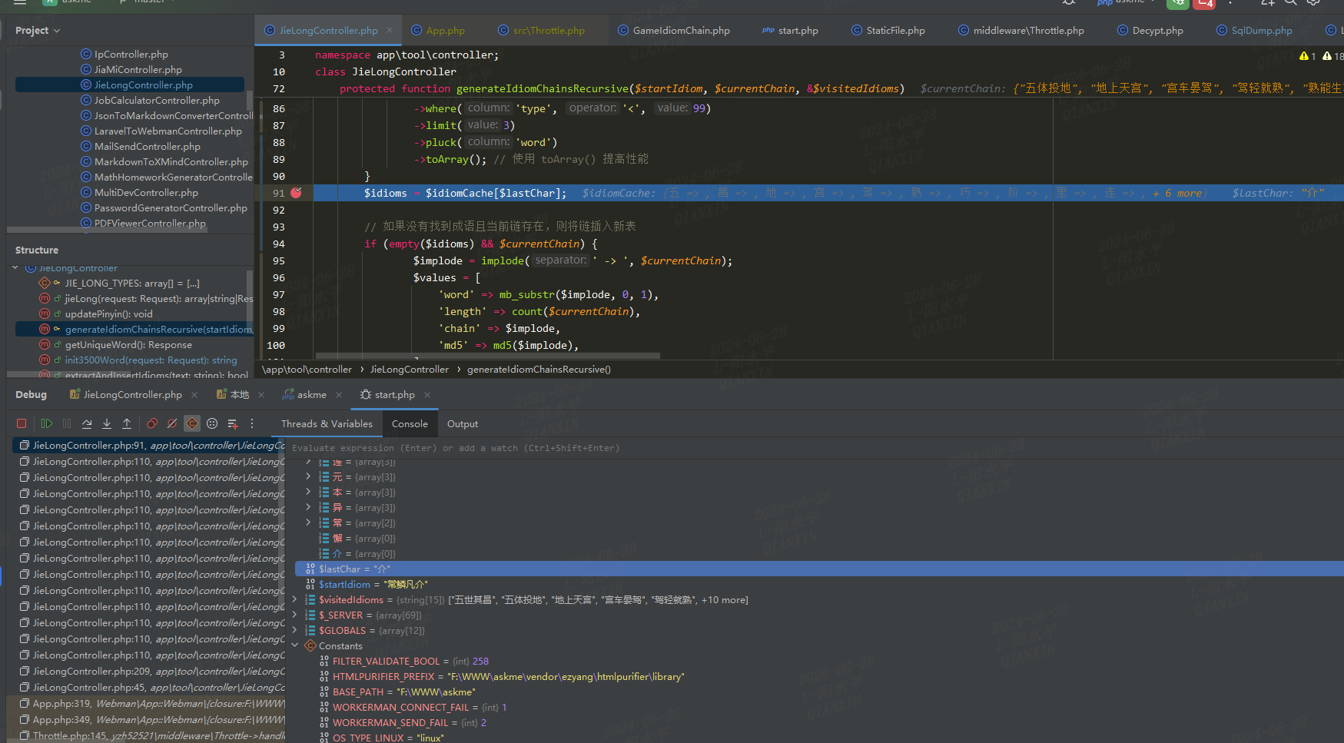This screenshot has width=1344, height=743.
Task: Toggle the highlighted orange C debug icon
Action: (x=192, y=423)
